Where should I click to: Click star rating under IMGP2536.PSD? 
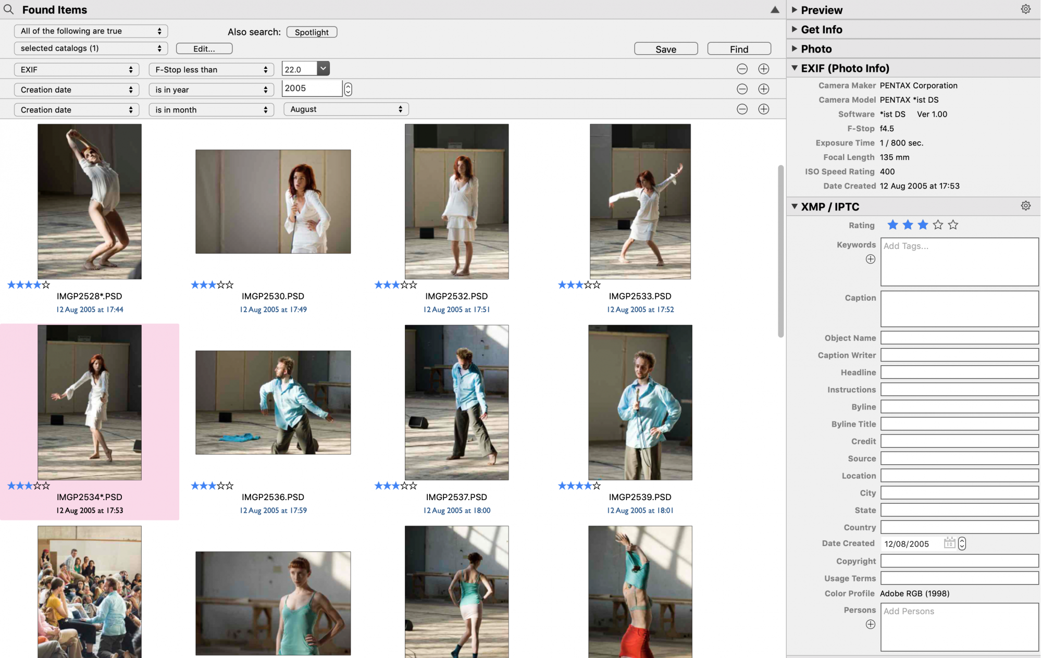pos(212,486)
